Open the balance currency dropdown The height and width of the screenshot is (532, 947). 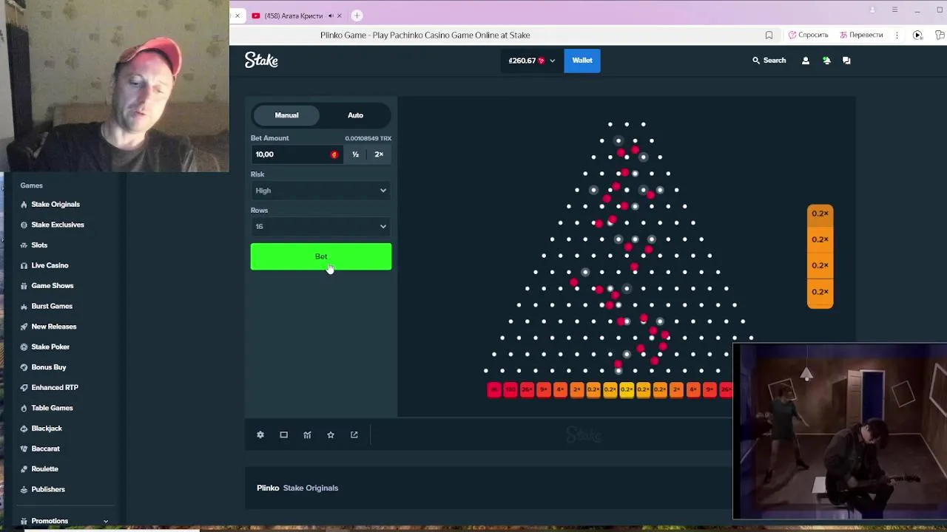(x=532, y=61)
